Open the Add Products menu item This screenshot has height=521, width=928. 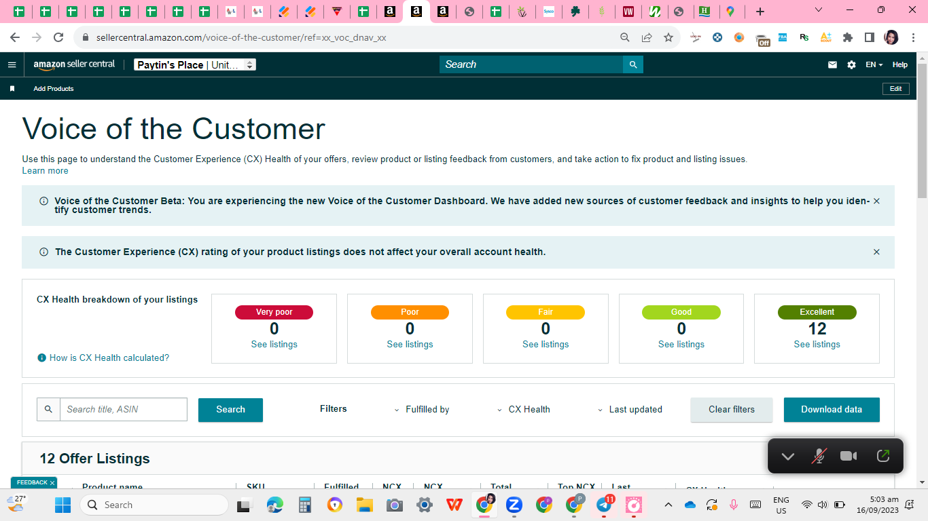(54, 89)
